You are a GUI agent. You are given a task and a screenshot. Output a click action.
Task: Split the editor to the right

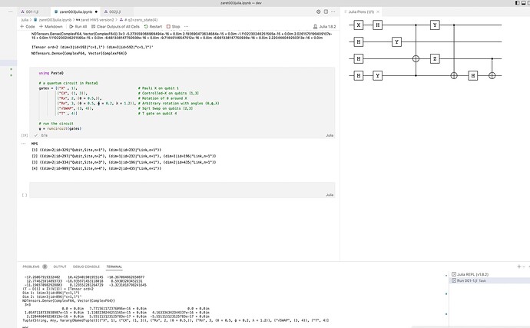click(x=326, y=12)
